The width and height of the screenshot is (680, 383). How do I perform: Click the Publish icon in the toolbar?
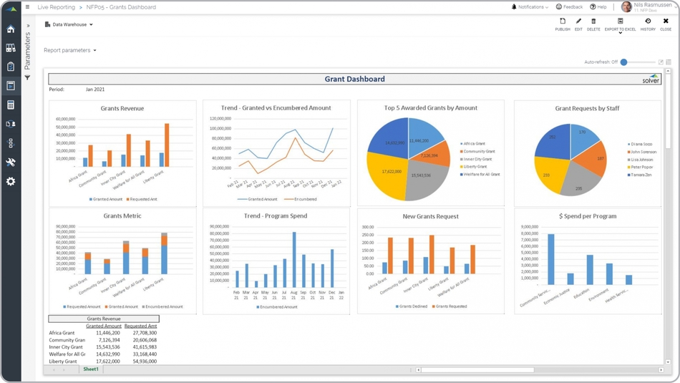pyautogui.click(x=563, y=22)
